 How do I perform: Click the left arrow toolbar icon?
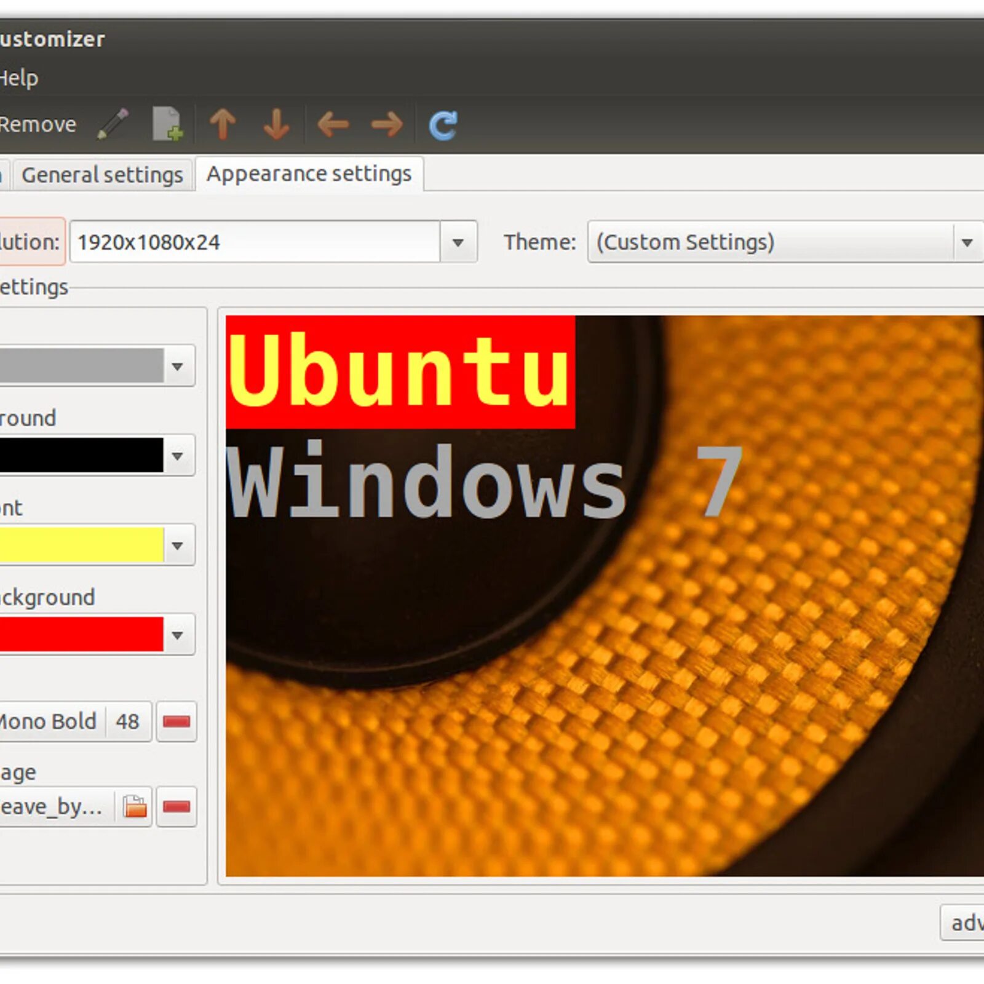(x=332, y=123)
